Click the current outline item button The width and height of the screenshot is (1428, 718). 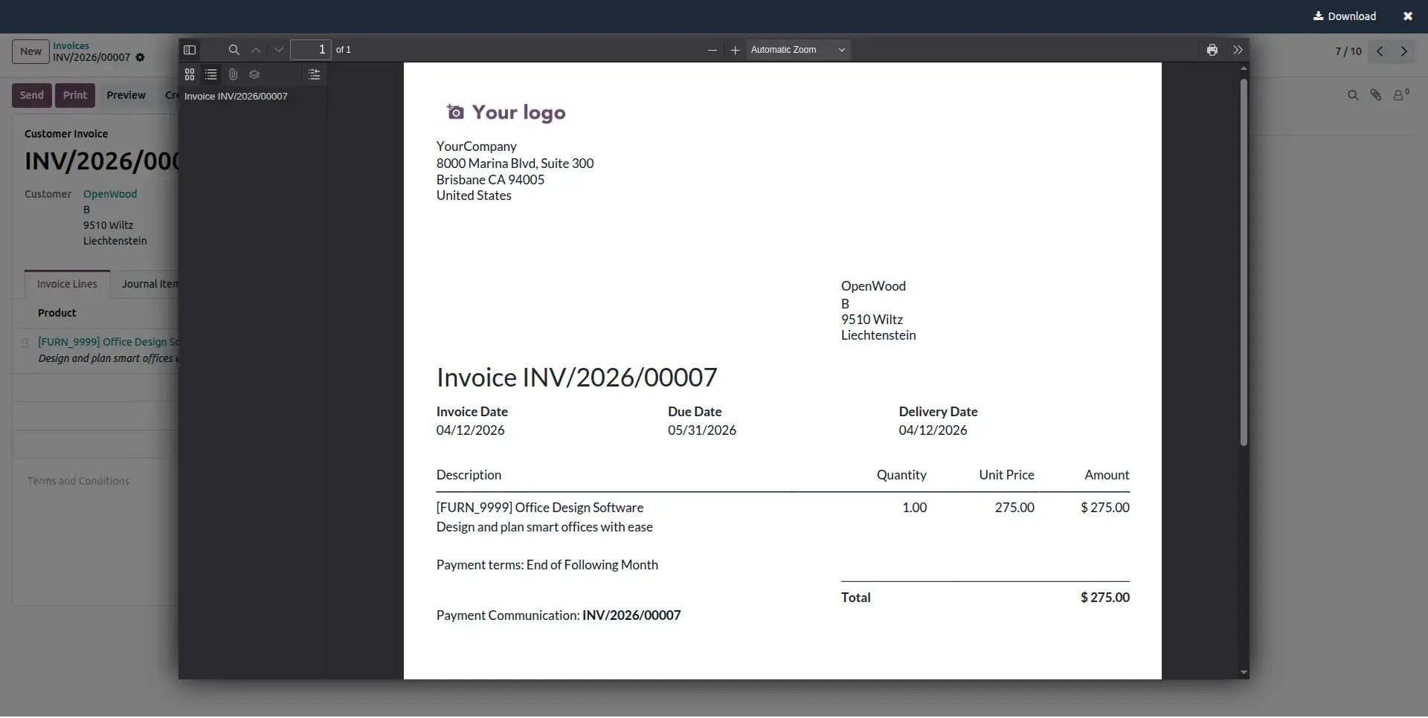click(314, 74)
